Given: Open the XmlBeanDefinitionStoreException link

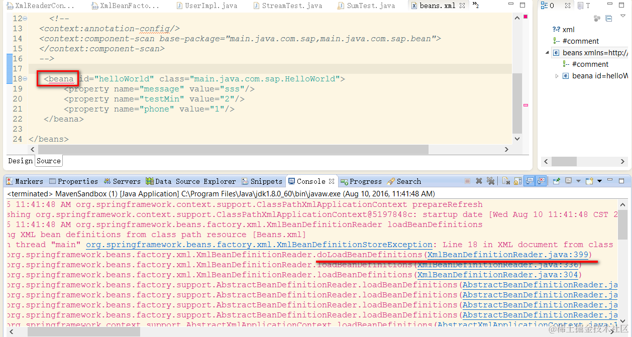Looking at the screenshot, I should click(259, 245).
